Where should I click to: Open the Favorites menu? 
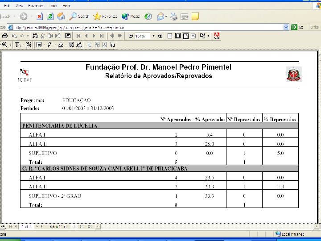click(x=36, y=6)
